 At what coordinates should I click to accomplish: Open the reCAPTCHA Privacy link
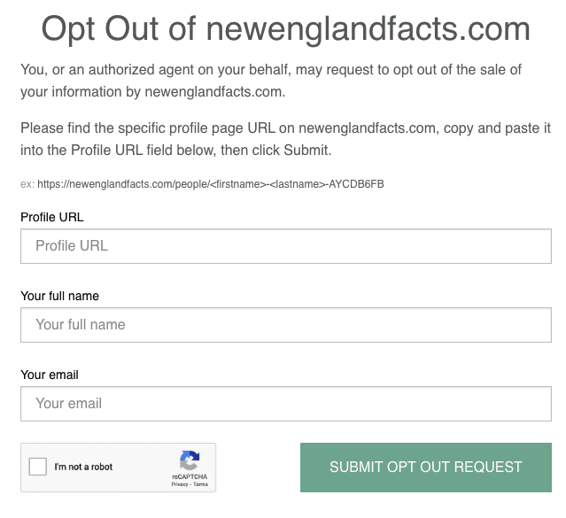pos(180,484)
